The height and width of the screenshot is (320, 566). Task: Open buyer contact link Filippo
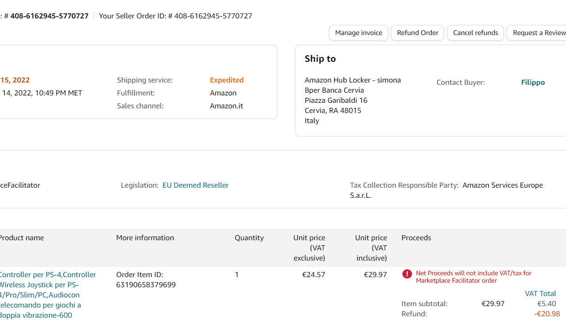(x=533, y=83)
